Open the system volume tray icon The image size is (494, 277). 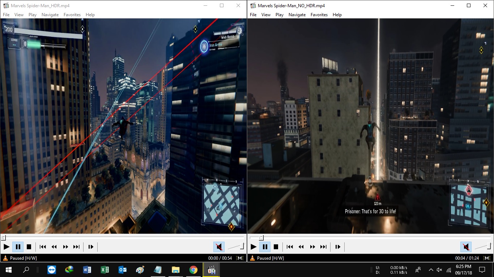point(440,270)
